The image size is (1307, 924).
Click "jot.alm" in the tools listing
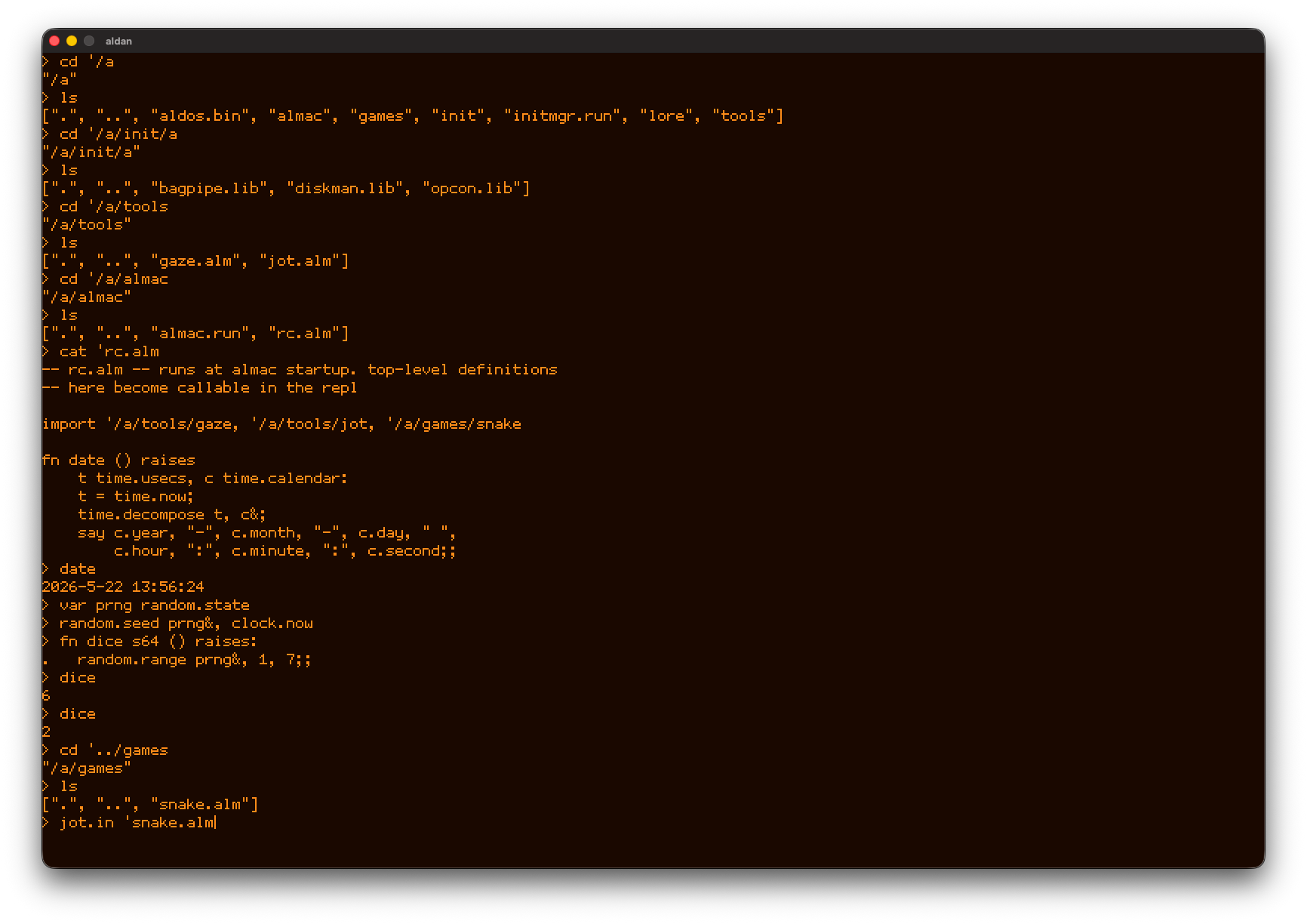pos(300,260)
